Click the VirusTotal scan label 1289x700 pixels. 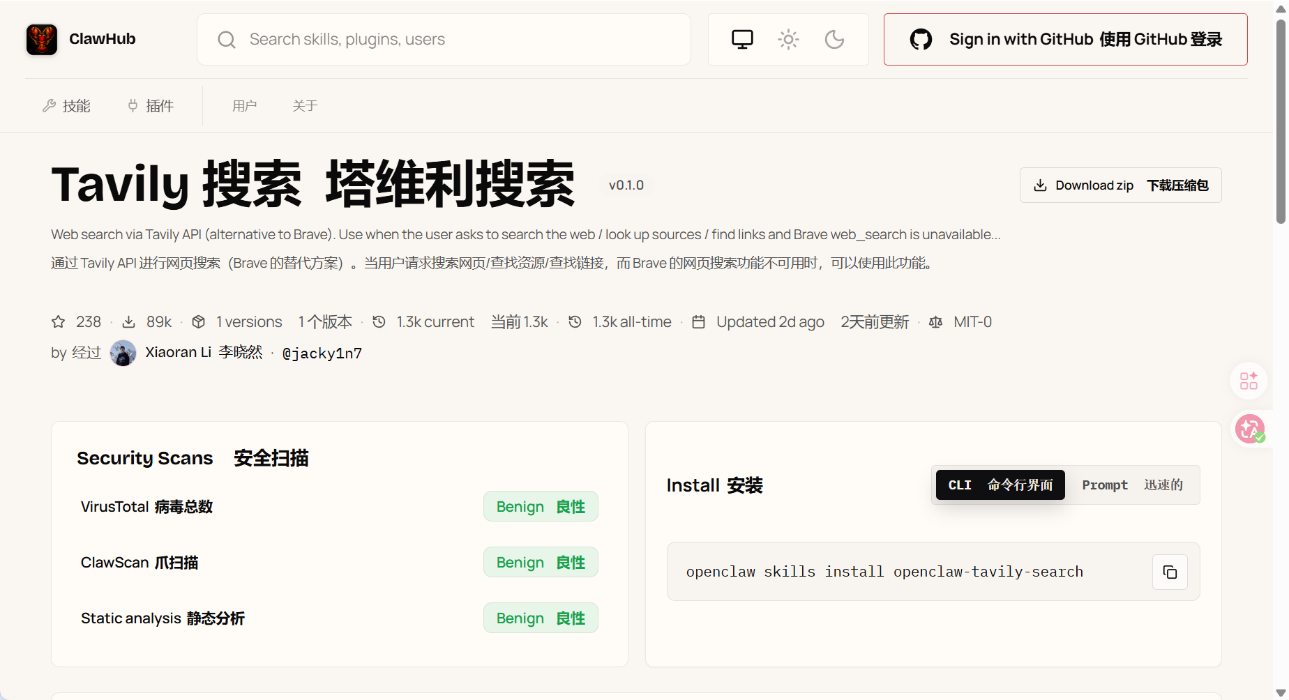click(146, 507)
